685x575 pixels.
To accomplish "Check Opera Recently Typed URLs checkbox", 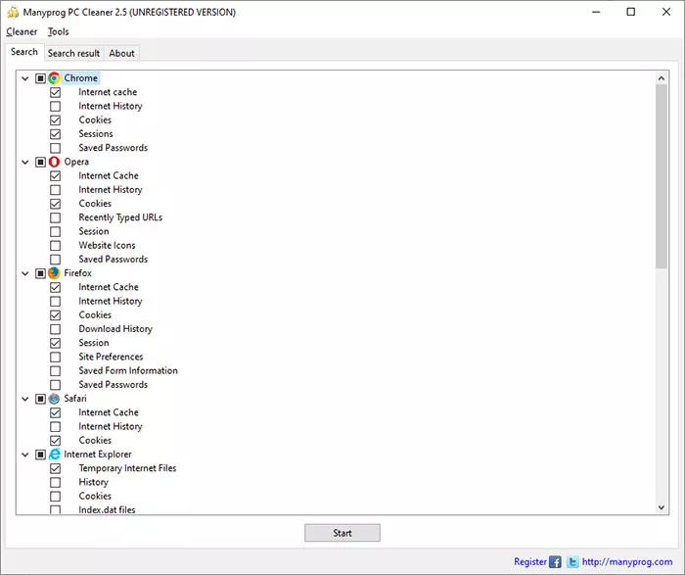I will coord(55,217).
